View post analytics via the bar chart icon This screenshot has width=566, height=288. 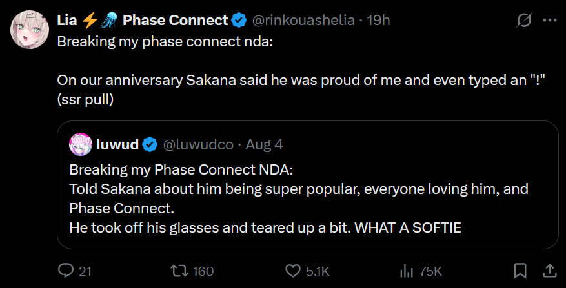[407, 271]
